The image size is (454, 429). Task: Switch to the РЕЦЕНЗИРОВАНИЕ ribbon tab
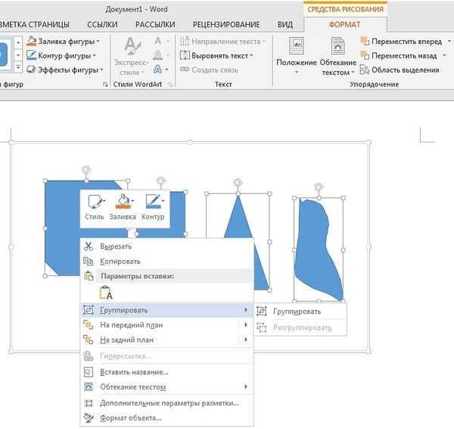coord(226,24)
